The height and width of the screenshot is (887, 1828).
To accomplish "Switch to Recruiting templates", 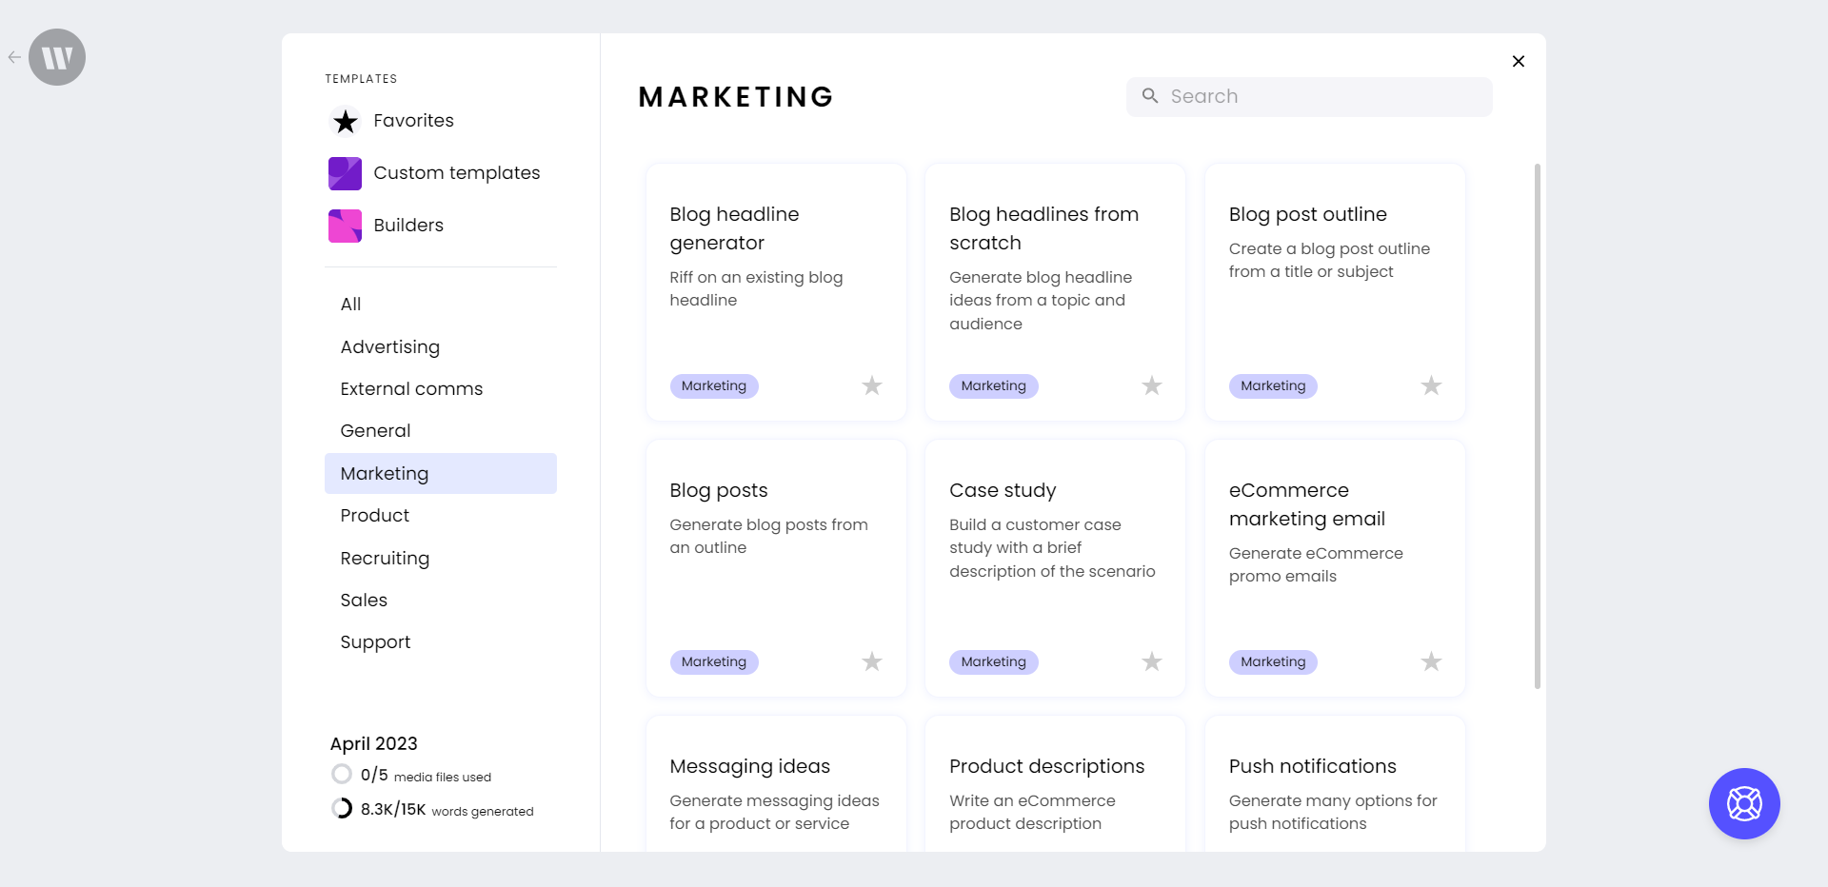I will 441,558.
